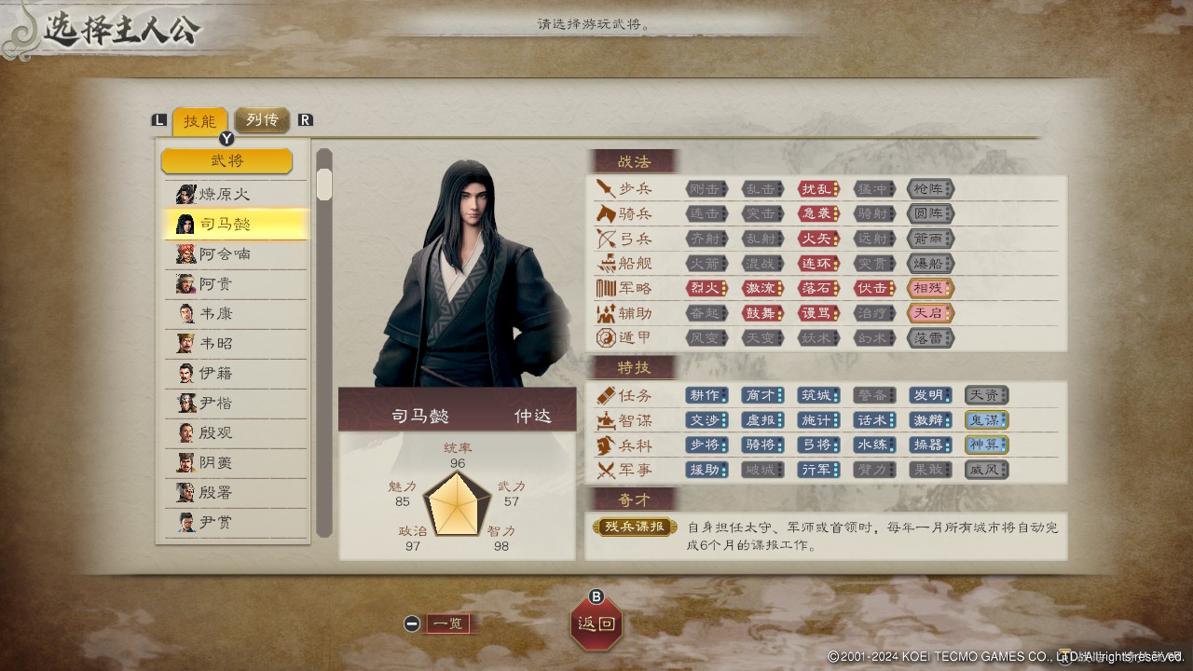The height and width of the screenshot is (671, 1193).
Task: Click the 弓兵 archer bow icon
Action: click(606, 239)
